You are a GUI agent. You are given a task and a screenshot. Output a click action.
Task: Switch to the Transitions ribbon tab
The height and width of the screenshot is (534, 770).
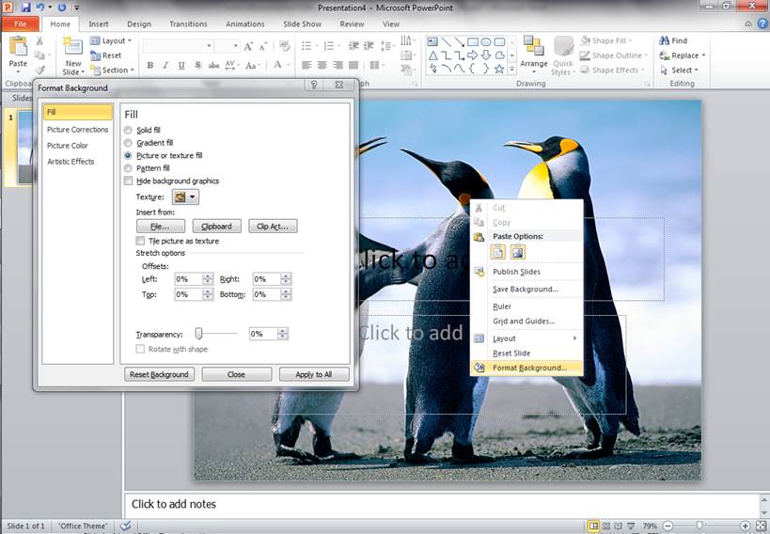pyautogui.click(x=188, y=24)
